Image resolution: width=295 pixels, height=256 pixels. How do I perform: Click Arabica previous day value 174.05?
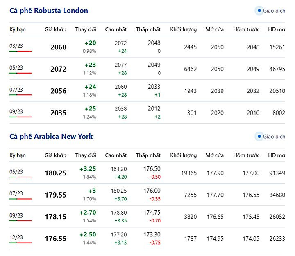coord(251,239)
